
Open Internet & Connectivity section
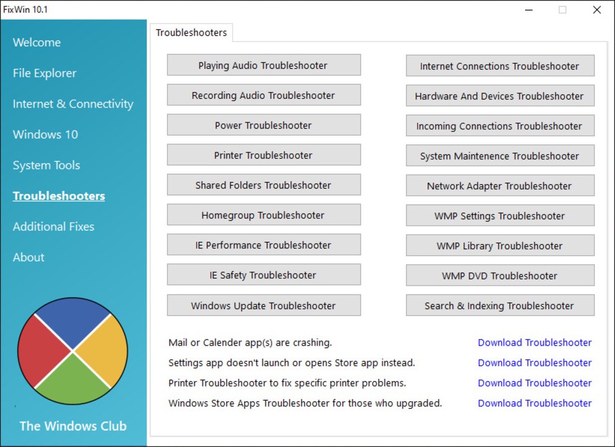(73, 103)
